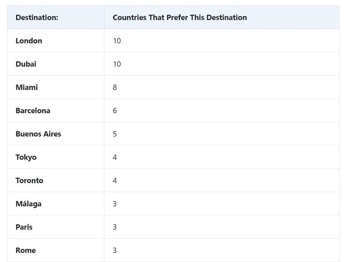Viewport: 350px width, 262px height.
Task: Click the Miami row label
Action: (x=26, y=87)
